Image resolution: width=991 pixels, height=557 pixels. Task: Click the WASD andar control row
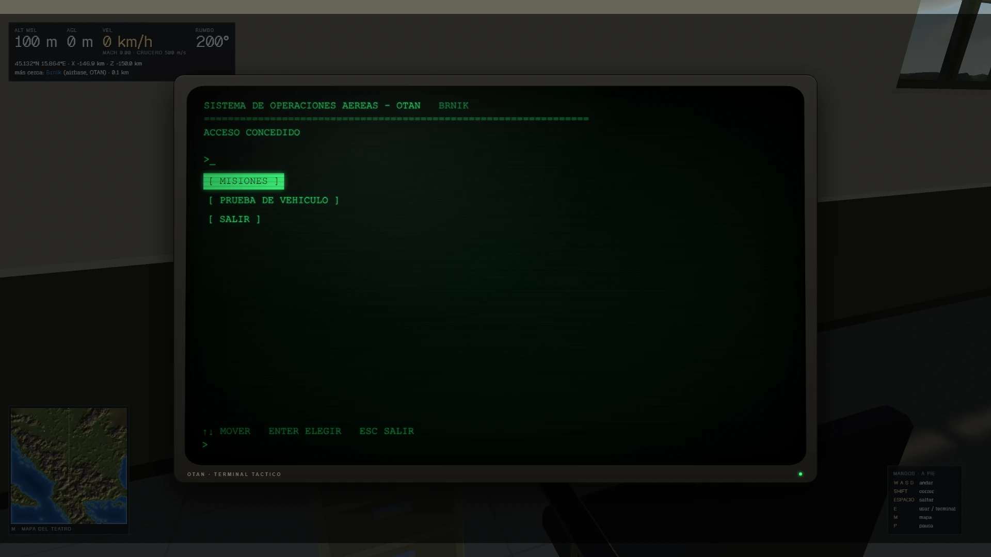tap(924, 483)
